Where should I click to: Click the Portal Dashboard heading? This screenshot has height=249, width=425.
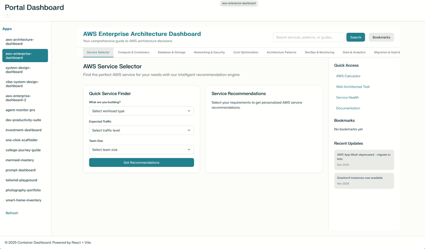tap(34, 7)
